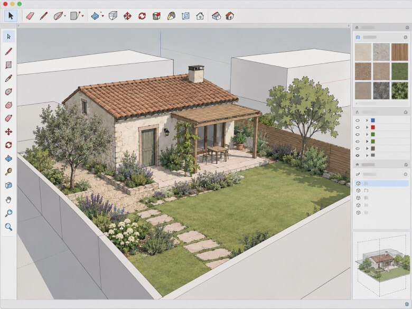Toggle the eye icon of the bottom gray tag
This screenshot has height=309, width=412.
tap(358, 155)
